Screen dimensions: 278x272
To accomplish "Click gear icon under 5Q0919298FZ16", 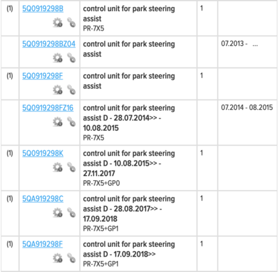I will (x=58, y=122).
